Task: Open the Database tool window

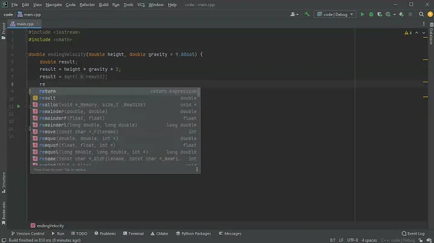Action: click(x=431, y=34)
